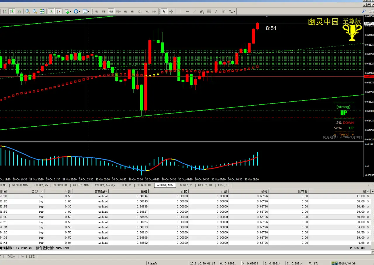Click the 0.68731 current price label
374x265 pixels.
[369, 23]
